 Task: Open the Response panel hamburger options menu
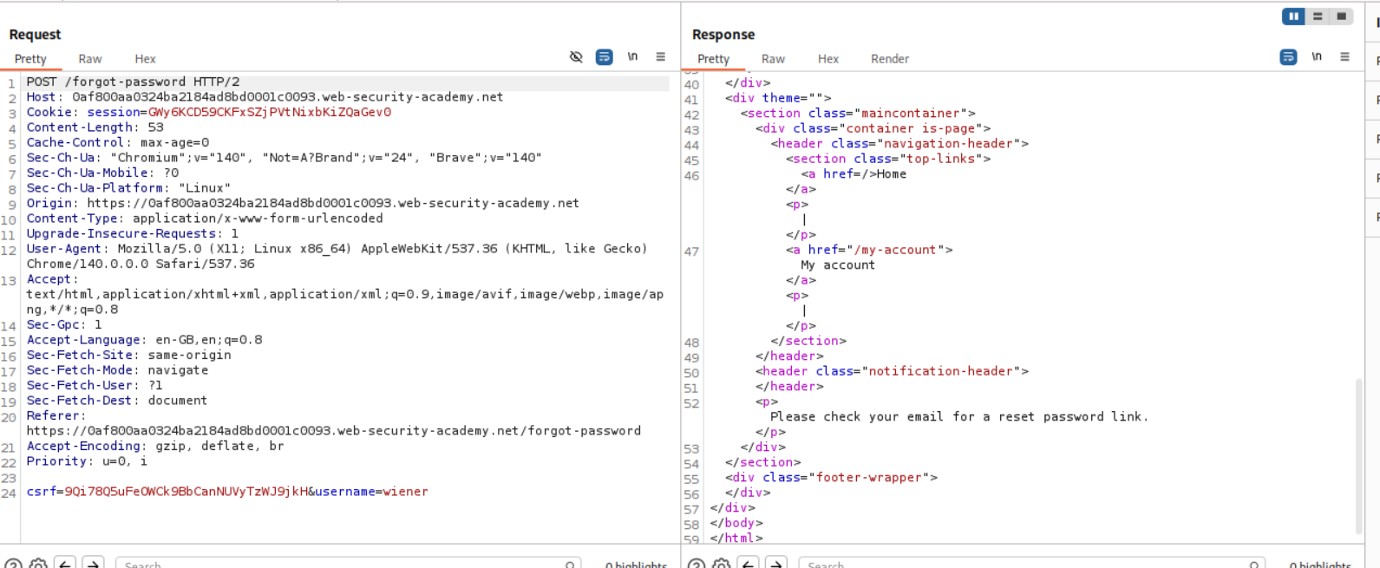click(1344, 57)
